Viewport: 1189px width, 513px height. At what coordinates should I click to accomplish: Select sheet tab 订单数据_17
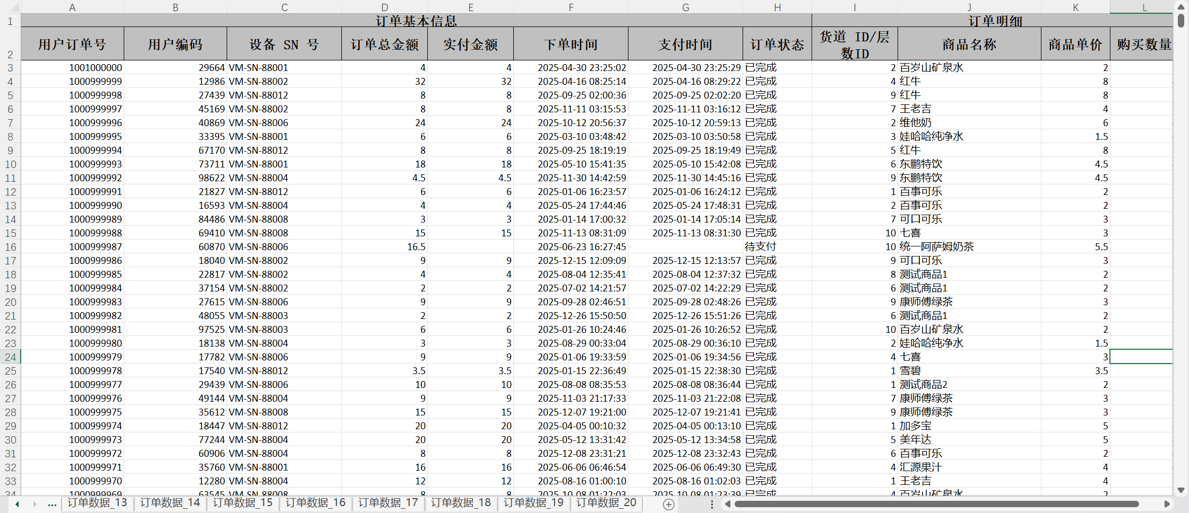pyautogui.click(x=388, y=502)
